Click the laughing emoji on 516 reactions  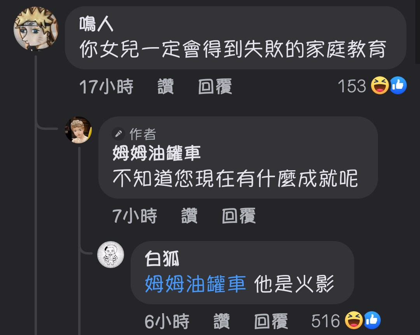353,320
